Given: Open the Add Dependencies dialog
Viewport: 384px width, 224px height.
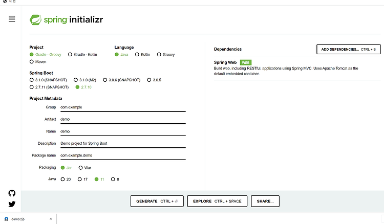Looking at the screenshot, I should coord(348,49).
